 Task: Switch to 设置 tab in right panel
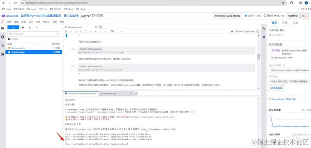pyautogui.click(x=295, y=23)
